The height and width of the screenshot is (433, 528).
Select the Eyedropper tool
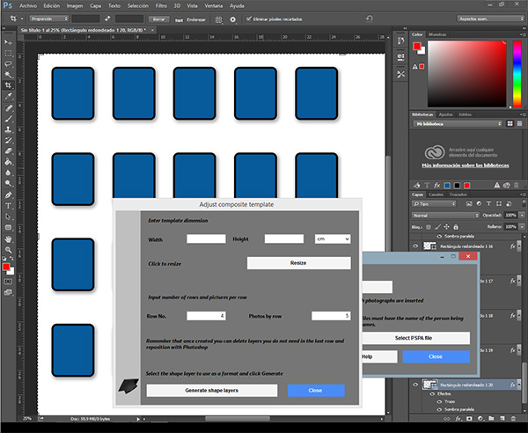(x=8, y=96)
